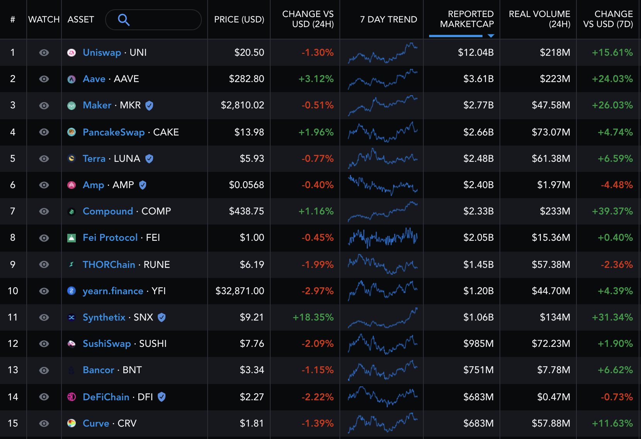The image size is (641, 439).
Task: Sort by Price (USD) column header
Action: [x=239, y=19]
